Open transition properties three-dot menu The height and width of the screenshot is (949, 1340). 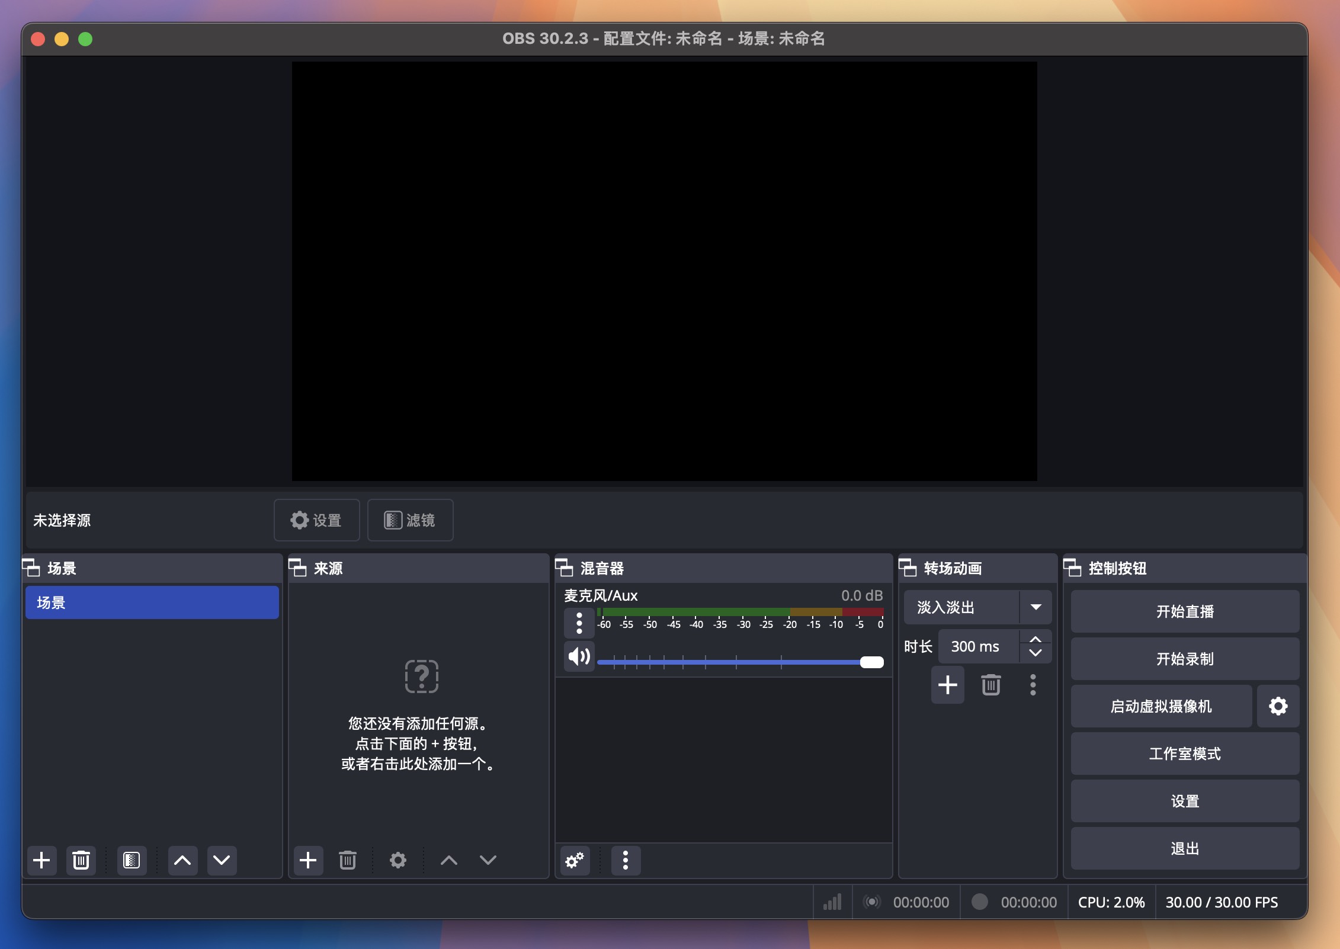[x=1033, y=685]
